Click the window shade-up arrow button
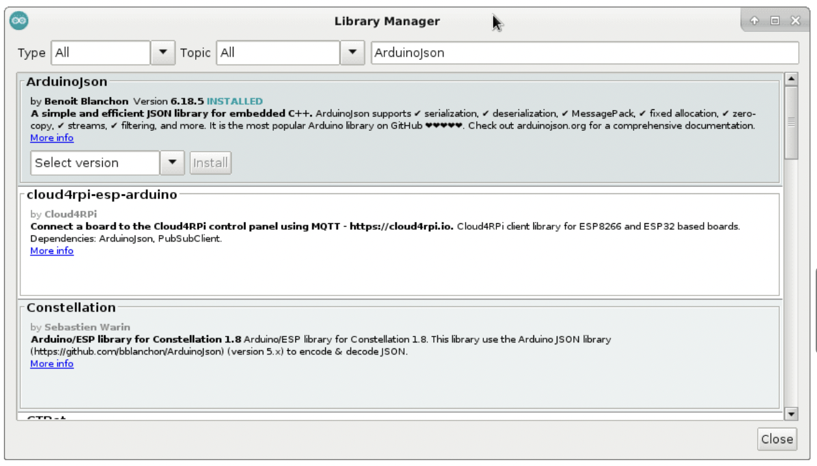The image size is (817, 466). (755, 21)
